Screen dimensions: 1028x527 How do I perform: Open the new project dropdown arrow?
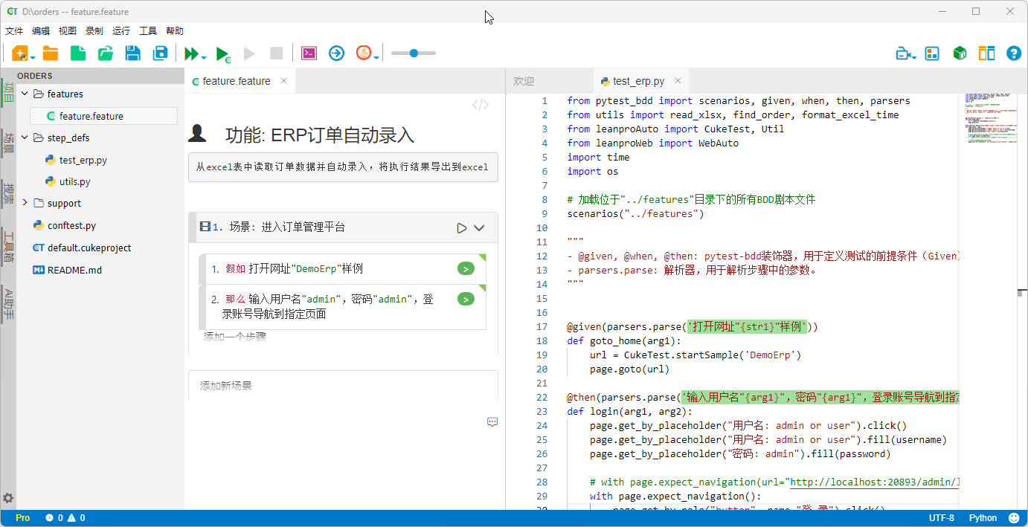pos(33,56)
